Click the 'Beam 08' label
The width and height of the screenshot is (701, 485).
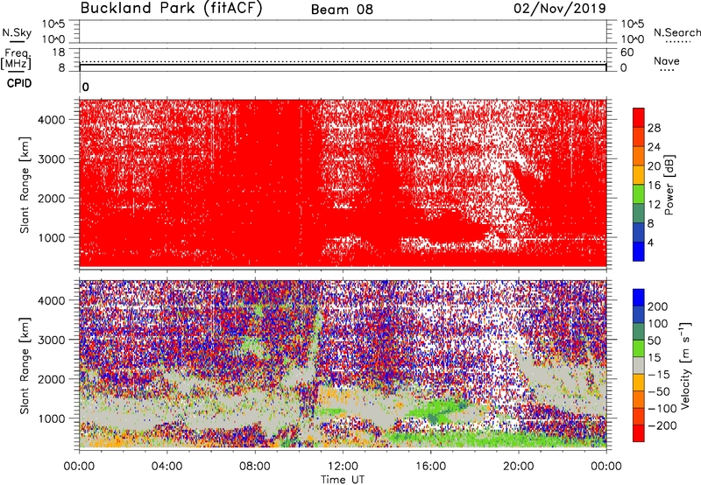(342, 10)
